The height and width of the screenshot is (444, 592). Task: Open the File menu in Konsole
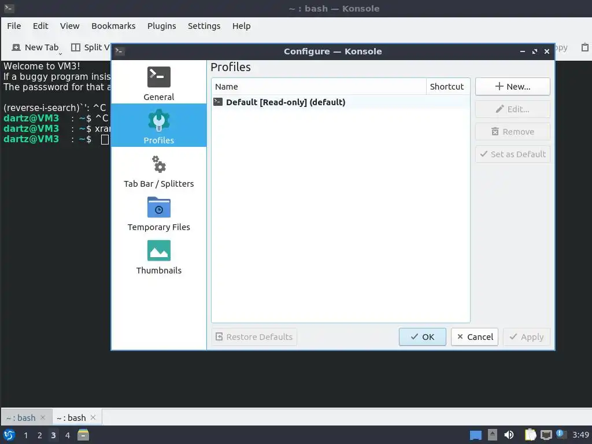coord(14,26)
